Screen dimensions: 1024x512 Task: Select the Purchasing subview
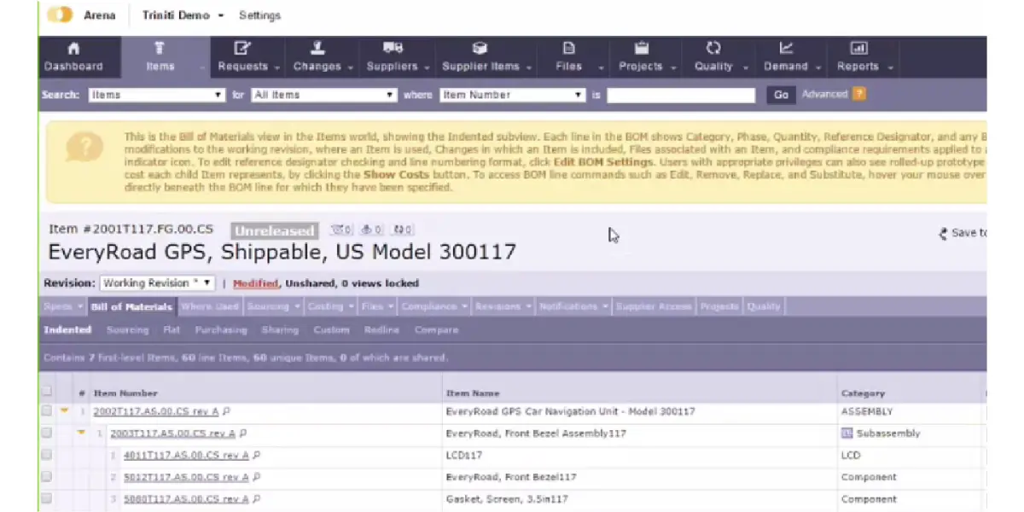(x=220, y=330)
